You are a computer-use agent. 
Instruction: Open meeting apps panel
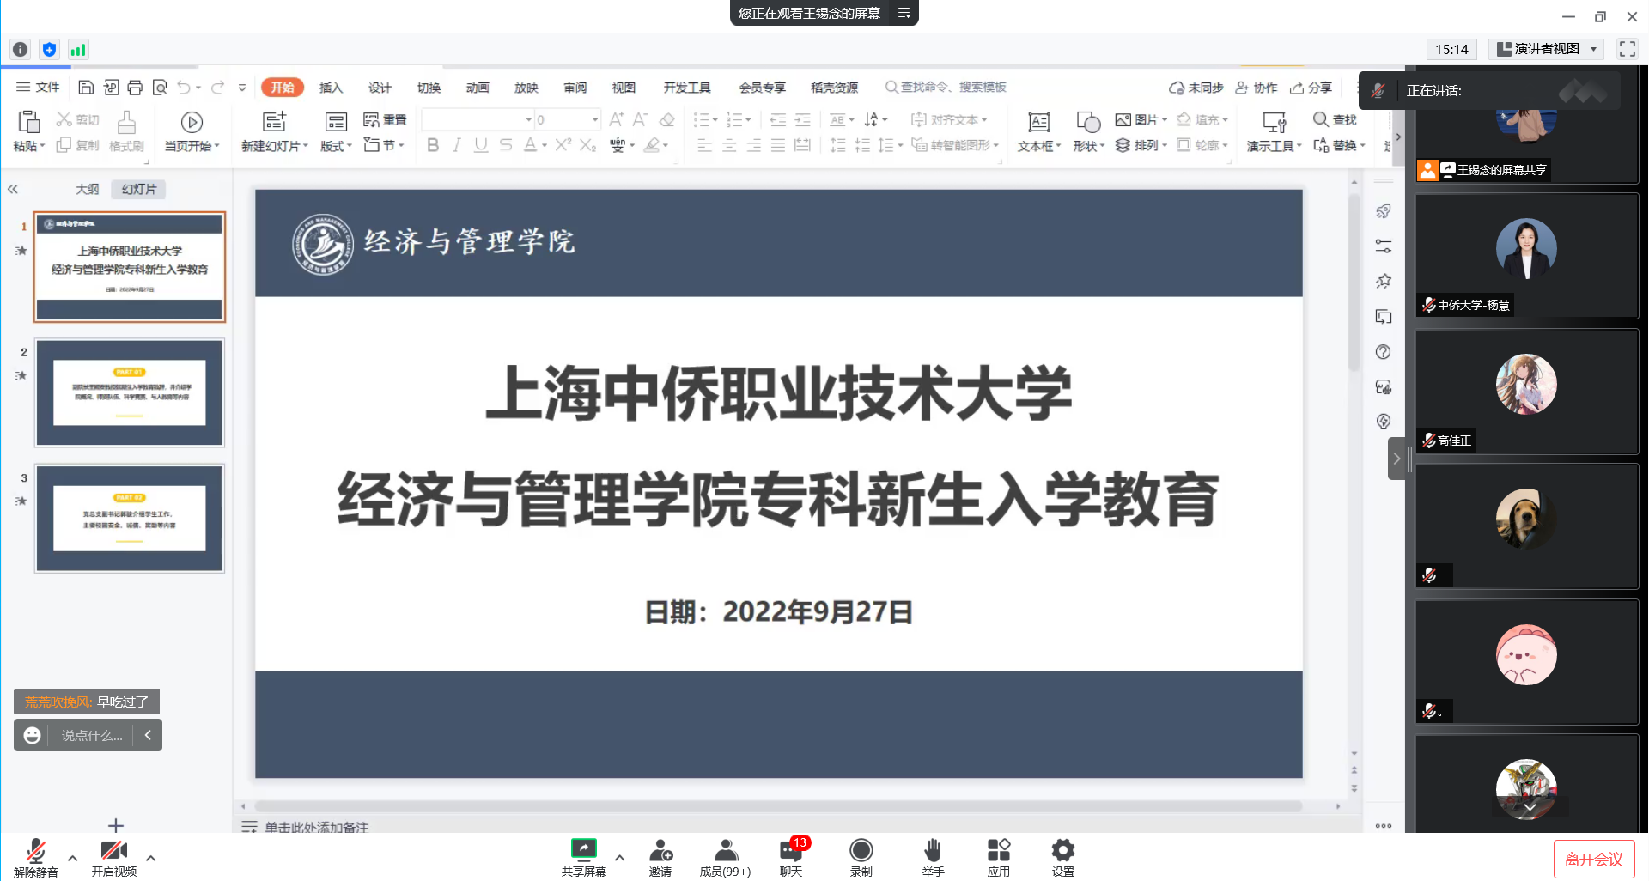(998, 851)
